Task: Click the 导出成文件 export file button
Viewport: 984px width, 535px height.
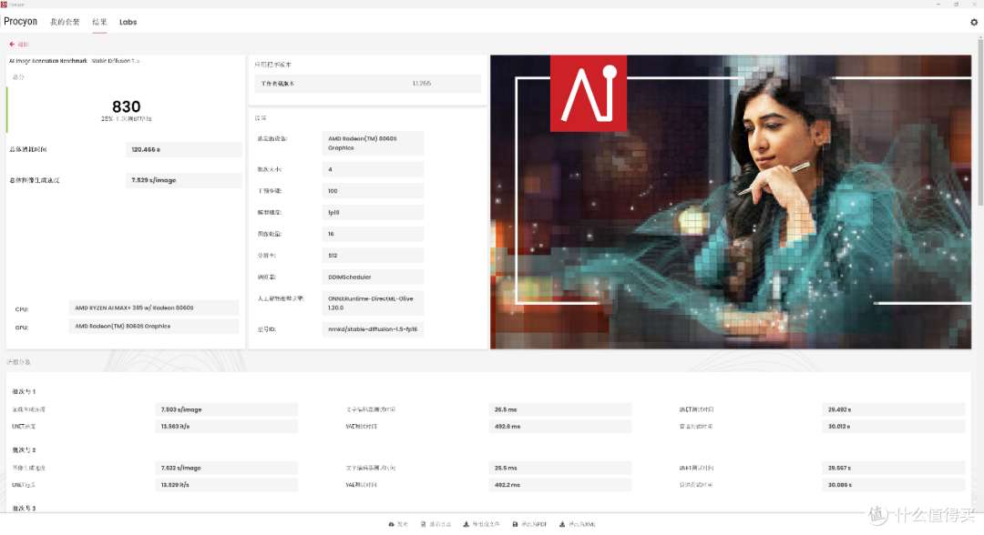Action: [481, 524]
